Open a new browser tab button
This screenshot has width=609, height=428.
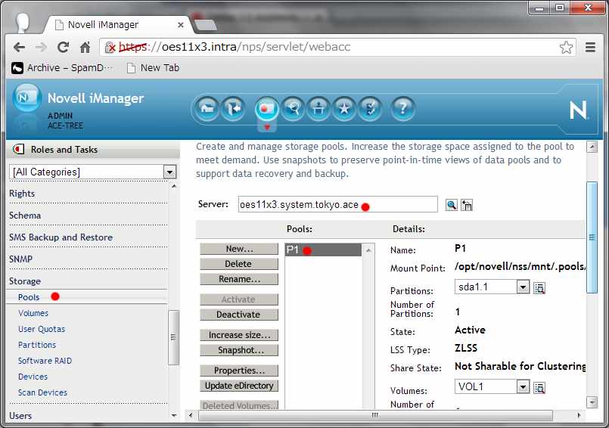[204, 24]
